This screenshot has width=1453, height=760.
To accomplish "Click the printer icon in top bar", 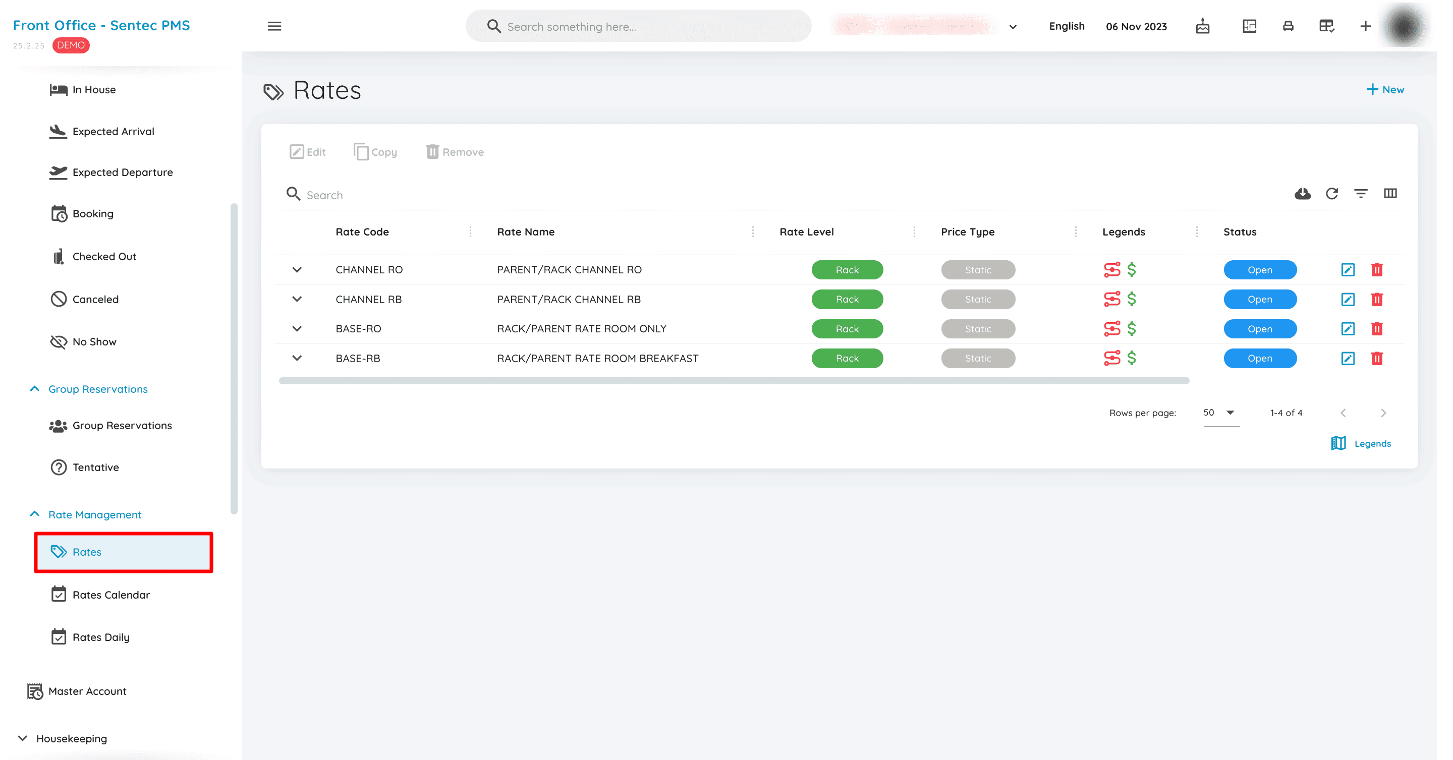I will pyautogui.click(x=1289, y=26).
